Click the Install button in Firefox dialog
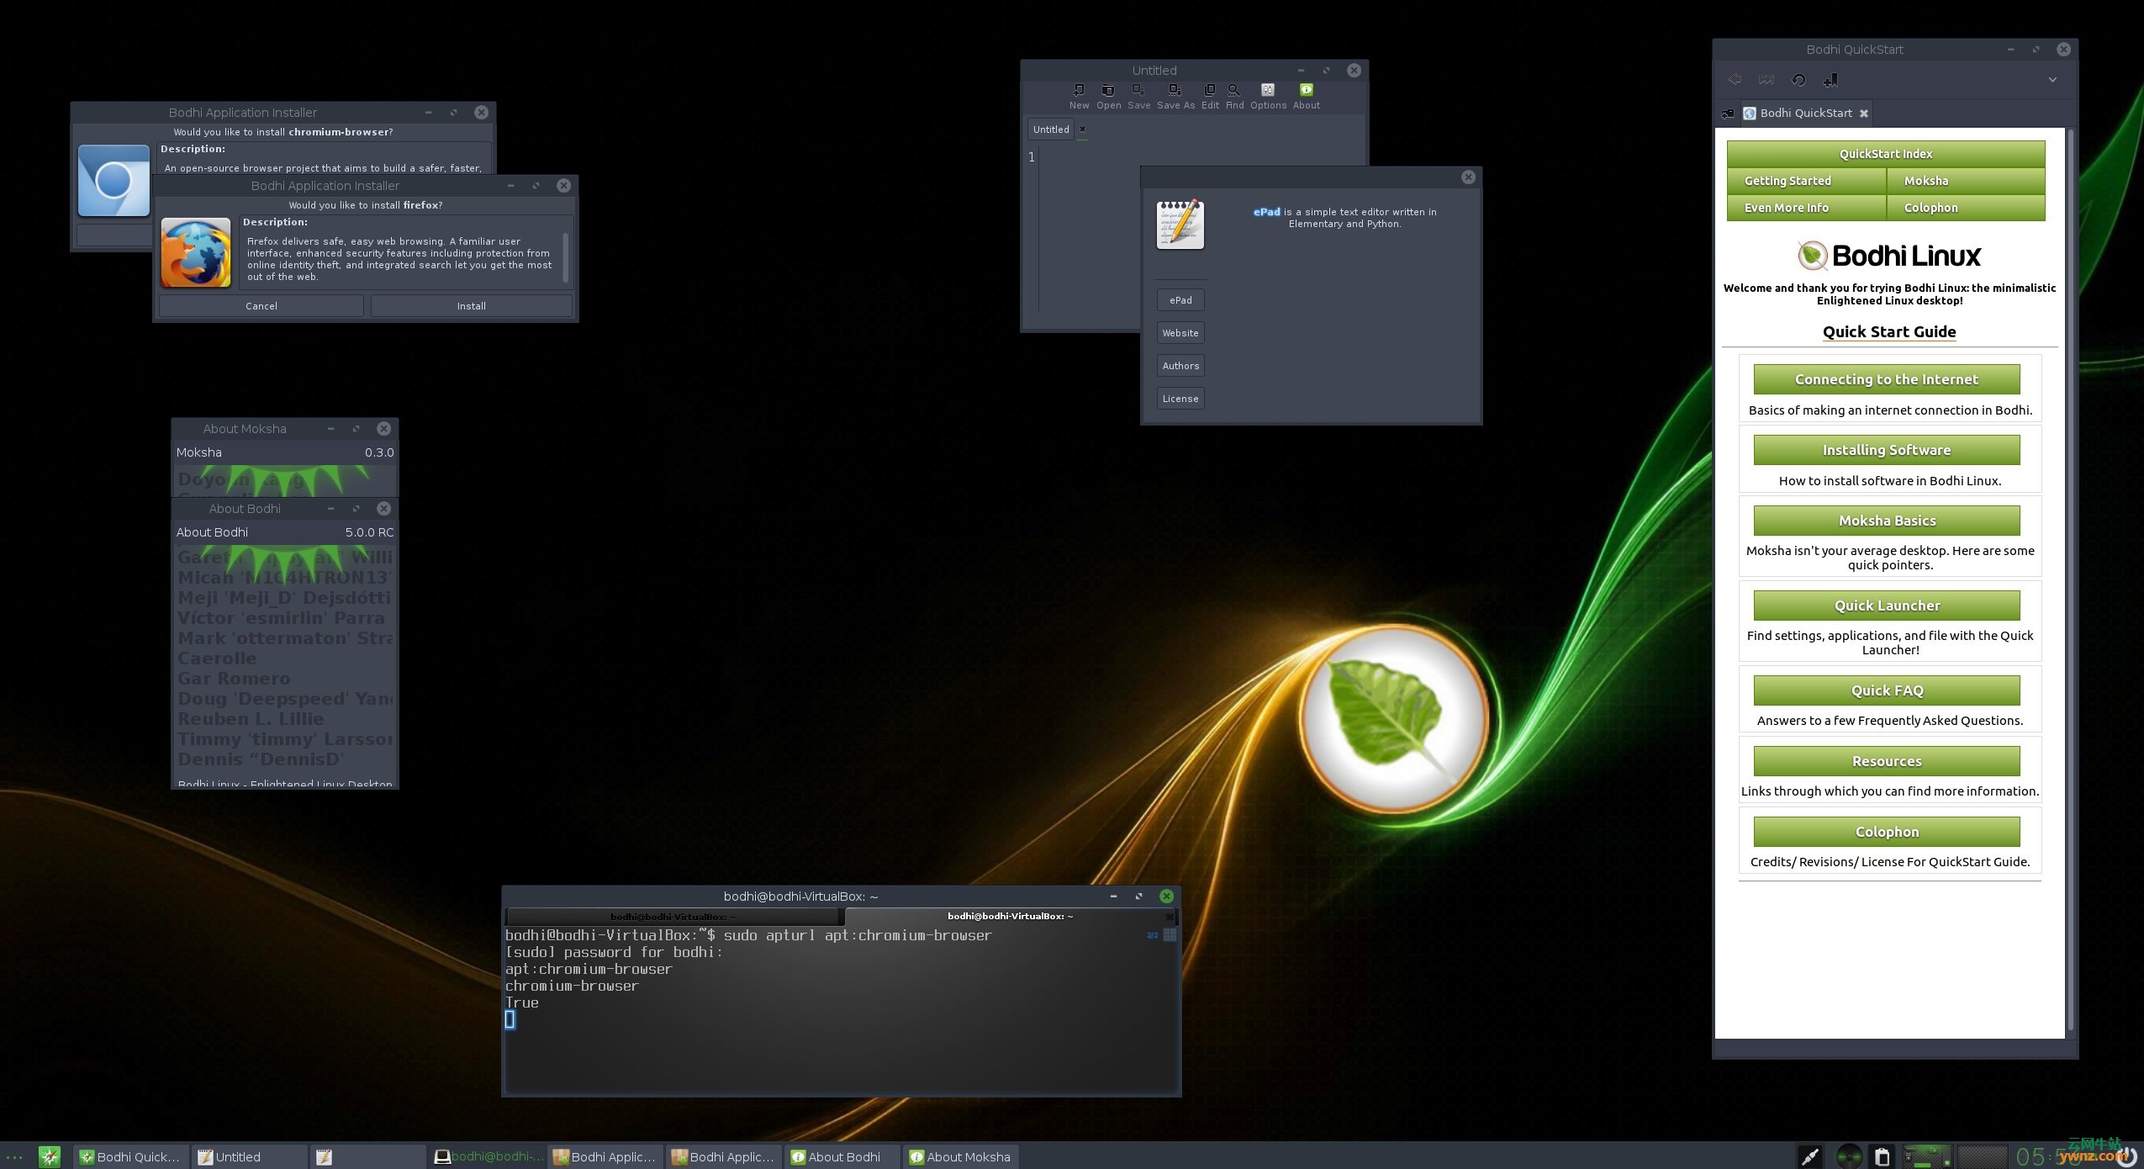The width and height of the screenshot is (2144, 1169). (x=471, y=305)
